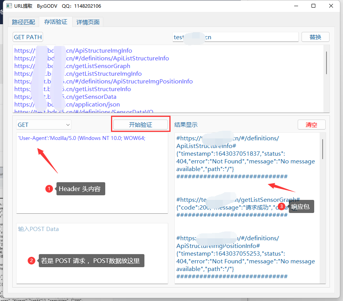Click the result panel vertical scrollbar
The width and height of the screenshot is (343, 301).
[x=322, y=149]
